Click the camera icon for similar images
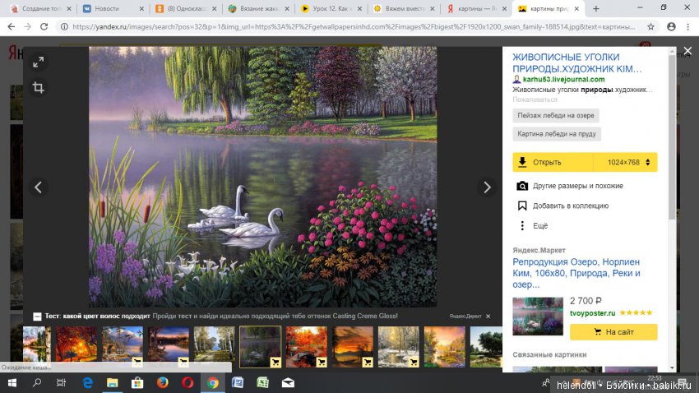Image resolution: width=699 pixels, height=393 pixels. coord(521,186)
